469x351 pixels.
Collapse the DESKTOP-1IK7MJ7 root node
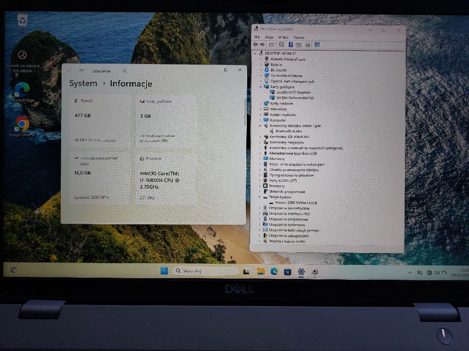(255, 54)
